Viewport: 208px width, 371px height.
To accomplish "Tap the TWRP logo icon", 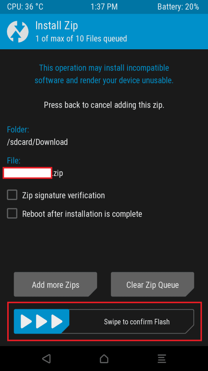I will point(18,32).
